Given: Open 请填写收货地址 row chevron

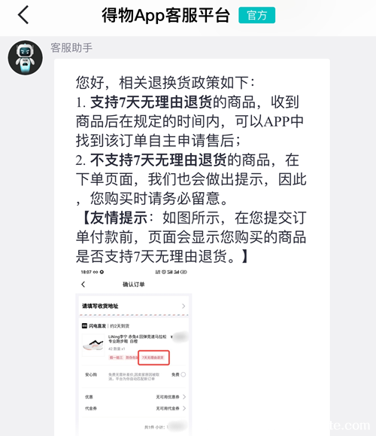Looking at the screenshot, I should pos(183,306).
